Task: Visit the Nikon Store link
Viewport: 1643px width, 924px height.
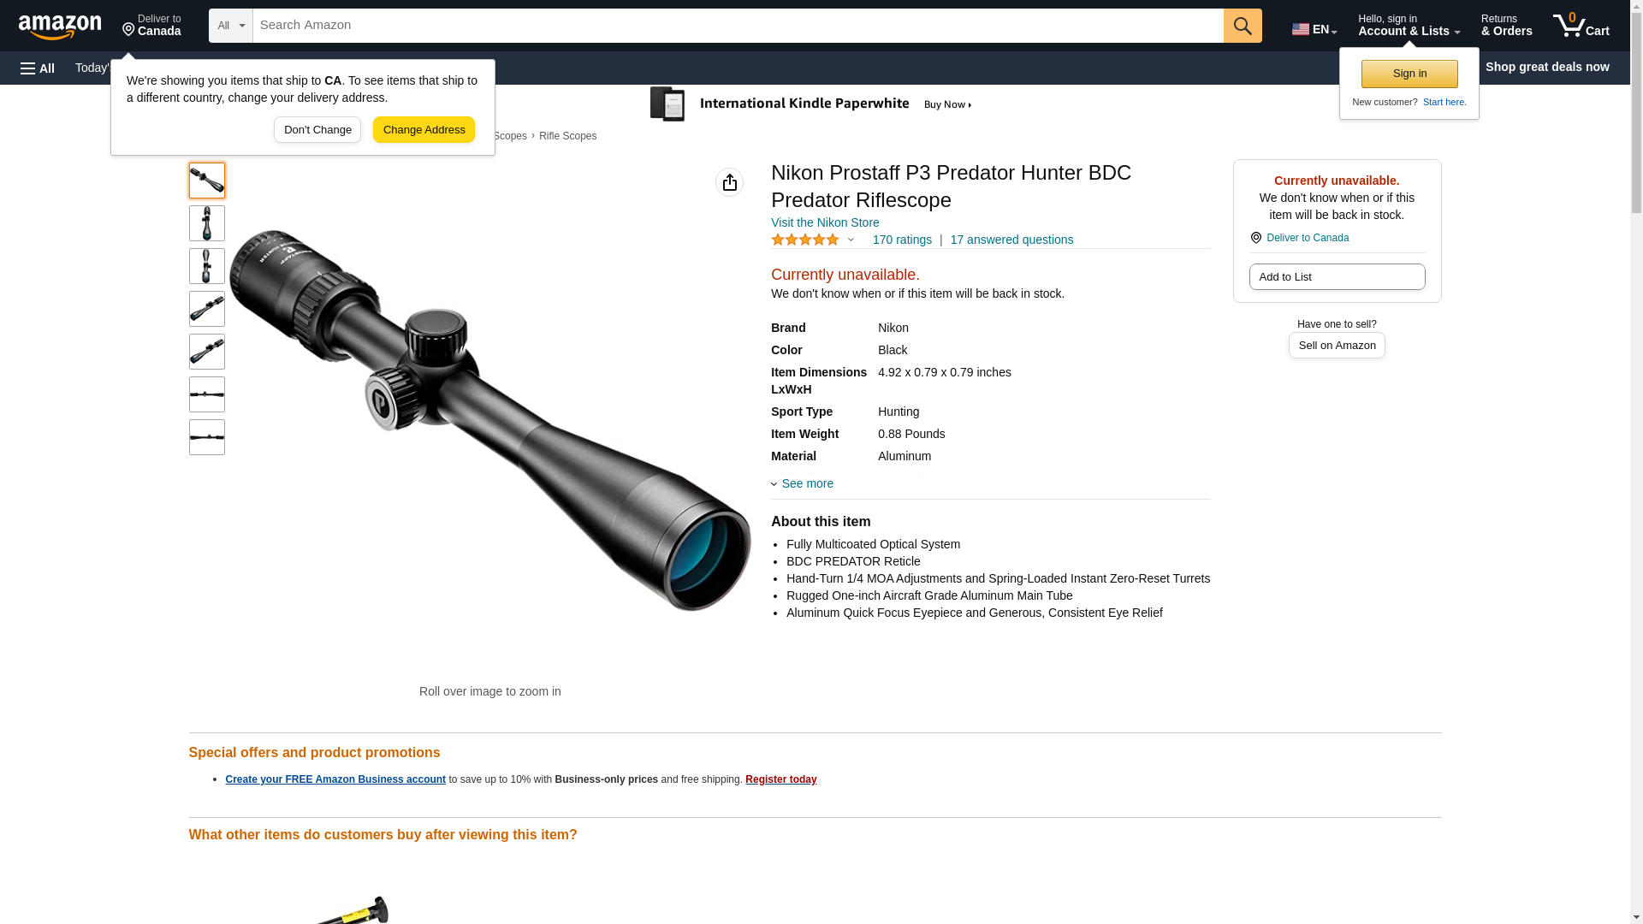Action: [x=824, y=222]
